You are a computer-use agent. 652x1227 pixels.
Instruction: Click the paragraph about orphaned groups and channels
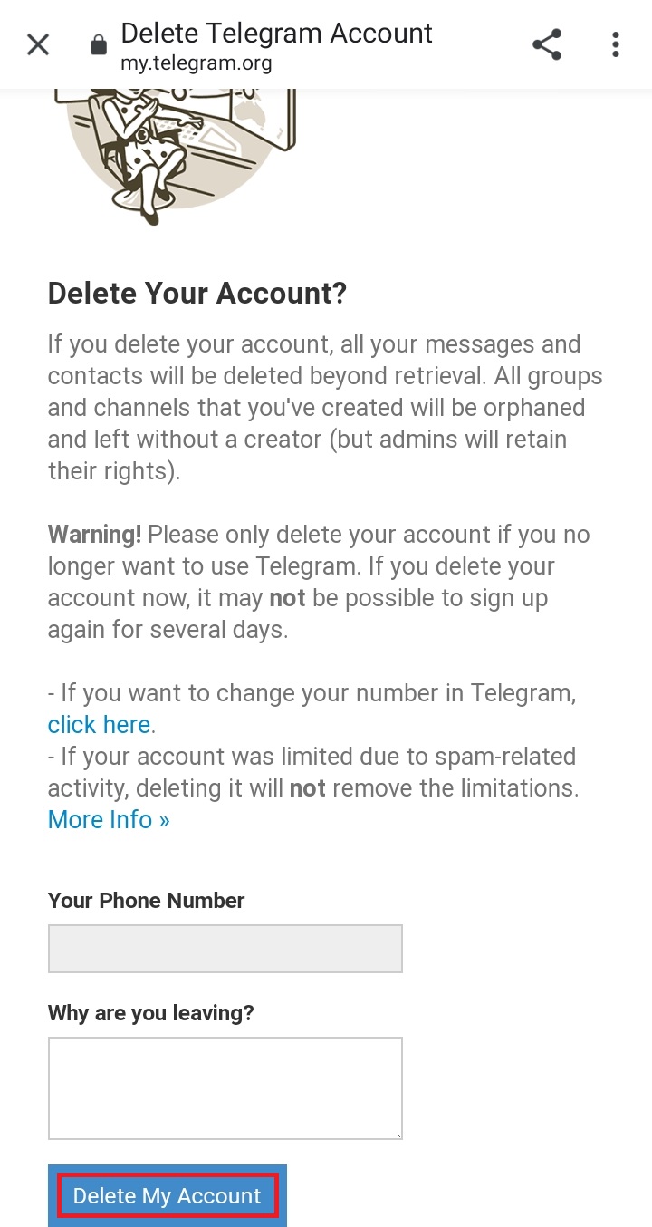coord(325,408)
